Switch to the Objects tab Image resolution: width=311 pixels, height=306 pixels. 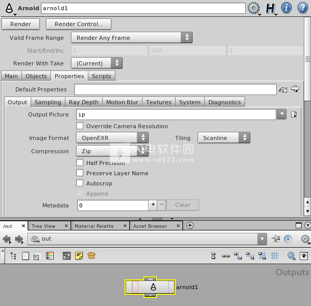tap(36, 76)
